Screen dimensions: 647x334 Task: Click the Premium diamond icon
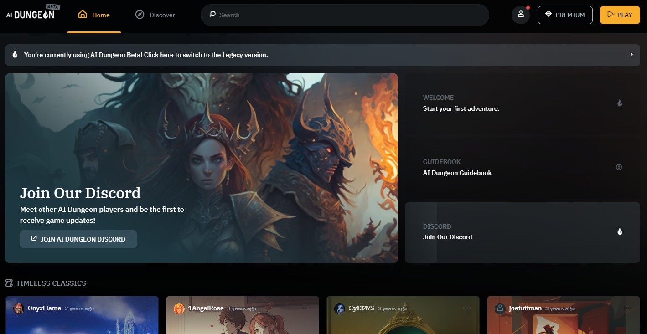coord(549,15)
